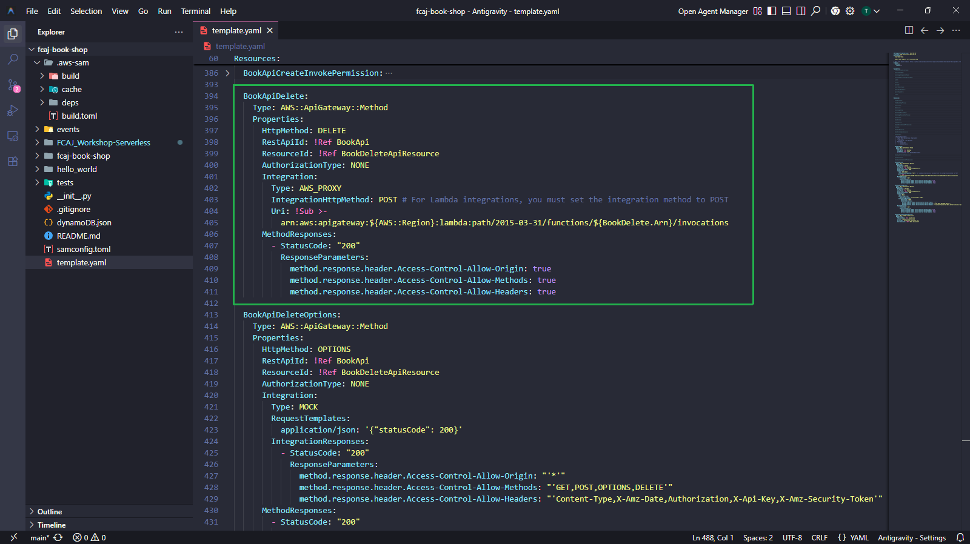Open Source Control view with pending changes
970x544 pixels.
click(x=13, y=85)
